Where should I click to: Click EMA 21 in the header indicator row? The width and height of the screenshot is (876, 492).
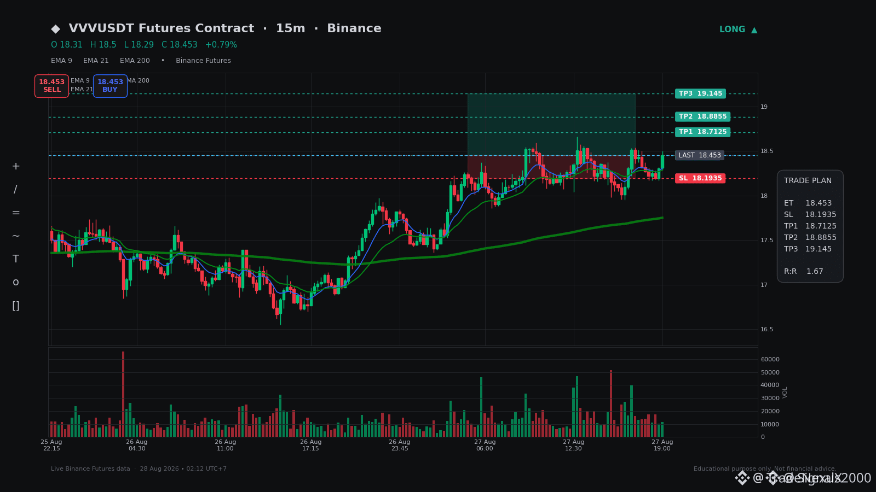pos(96,61)
